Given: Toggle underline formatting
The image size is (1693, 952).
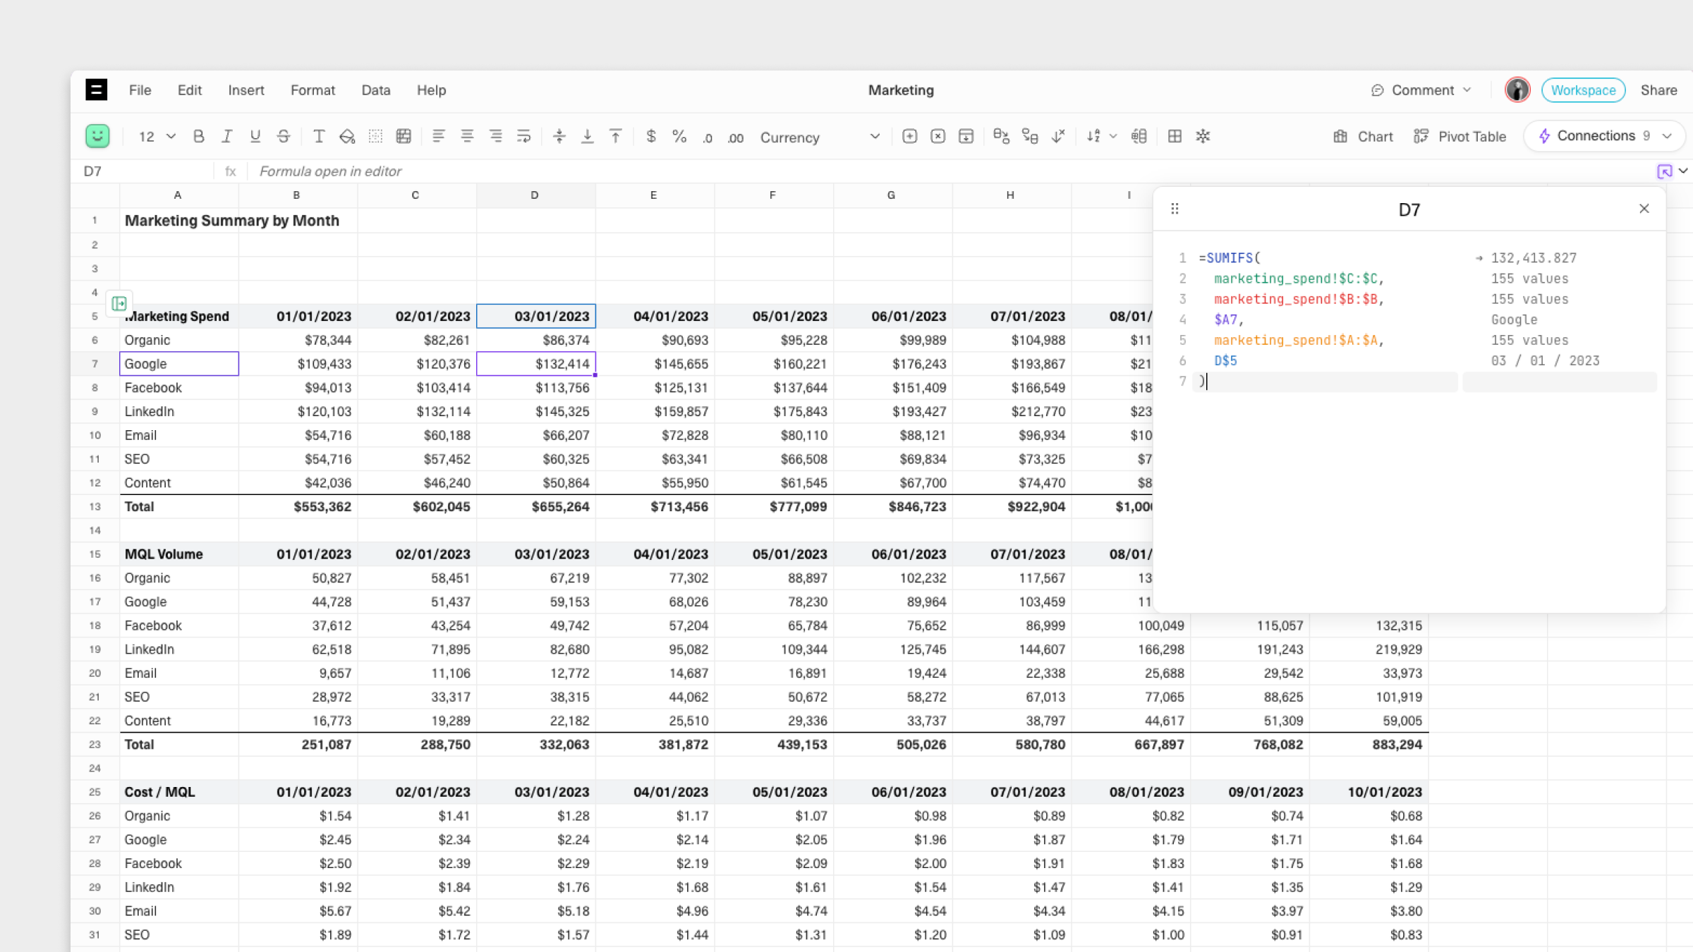Looking at the screenshot, I should 255,136.
